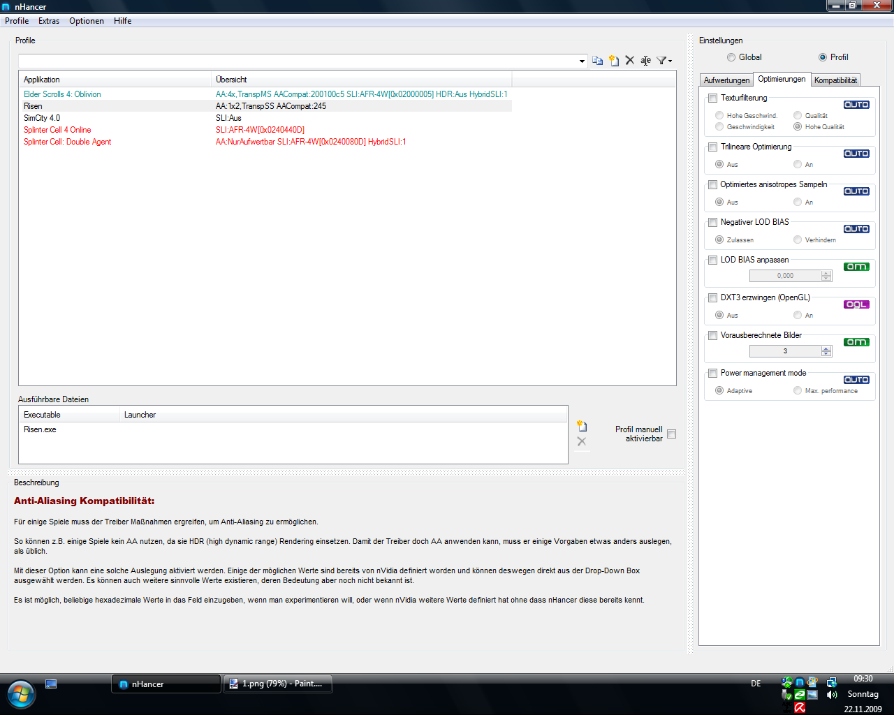The width and height of the screenshot is (894, 715).
Task: Enable the LOD BIAS anpassen checkbox
Action: (713, 260)
